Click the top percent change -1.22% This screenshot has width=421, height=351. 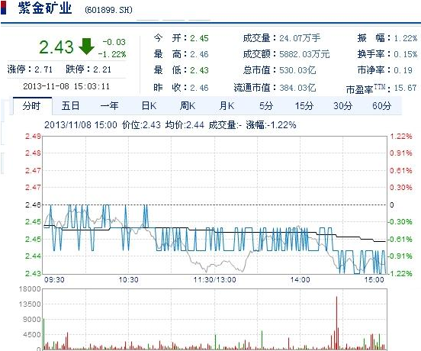[112, 54]
